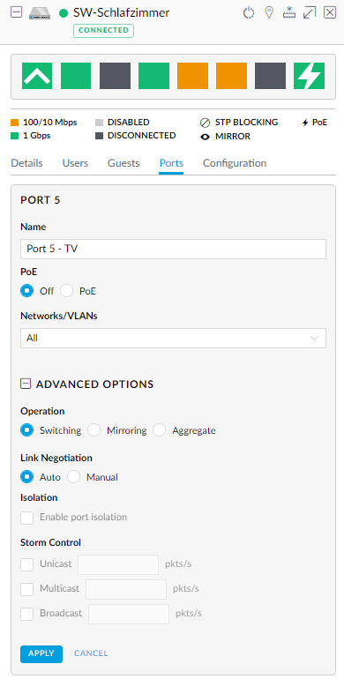Image resolution: width=344 pixels, height=679 pixels.
Task: Click the restart device icon
Action: (248, 13)
